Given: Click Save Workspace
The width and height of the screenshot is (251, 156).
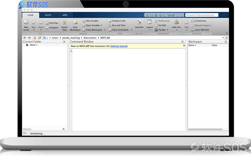Looking at the screenshot, I should (x=75, y=25).
